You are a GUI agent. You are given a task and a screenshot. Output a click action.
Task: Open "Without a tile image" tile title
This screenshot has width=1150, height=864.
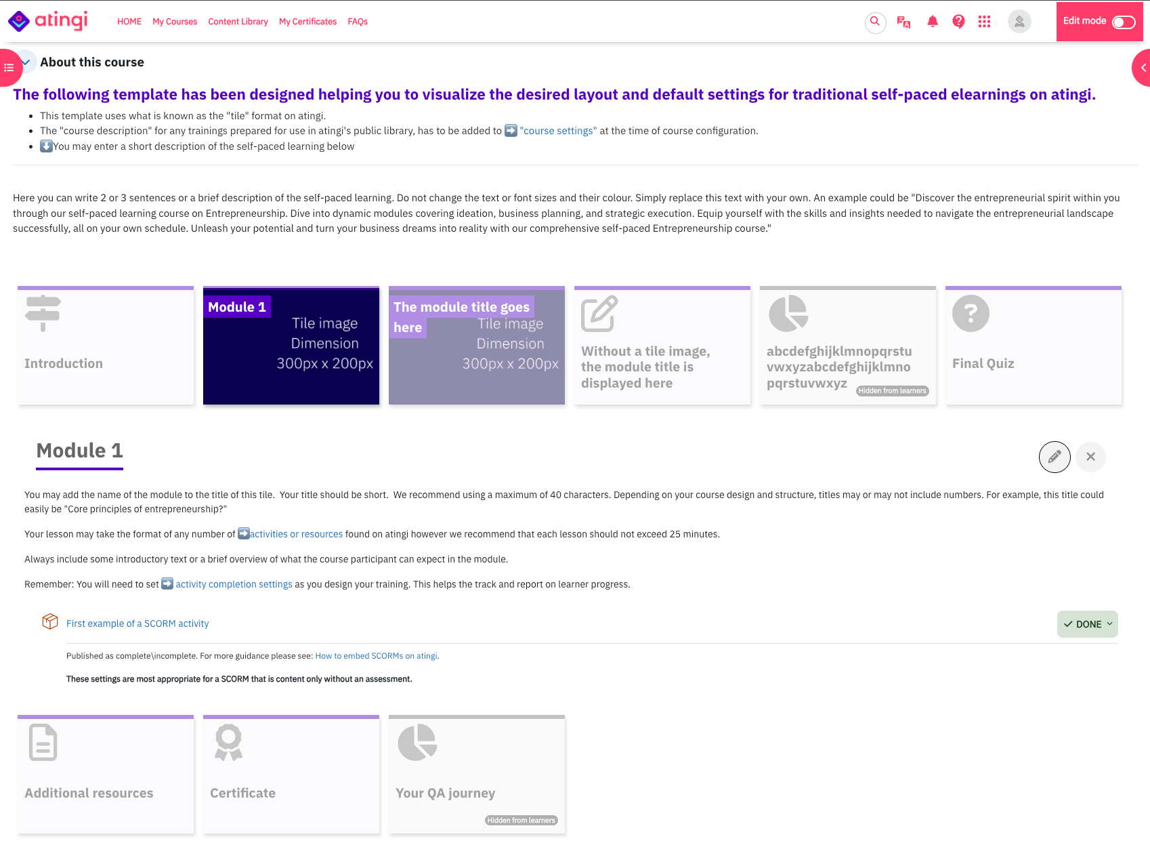[x=645, y=367]
